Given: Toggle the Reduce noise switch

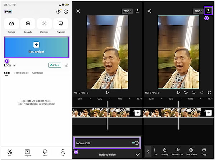Looking at the screenshot, I should point(135,143).
